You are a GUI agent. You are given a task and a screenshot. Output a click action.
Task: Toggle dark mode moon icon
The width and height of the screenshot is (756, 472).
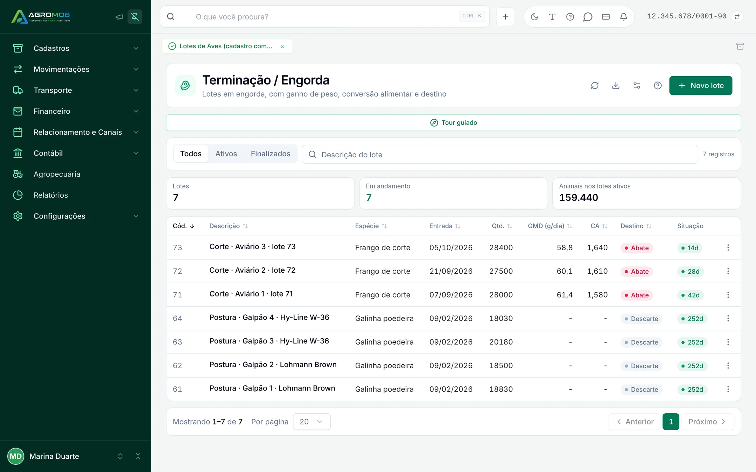coord(534,17)
